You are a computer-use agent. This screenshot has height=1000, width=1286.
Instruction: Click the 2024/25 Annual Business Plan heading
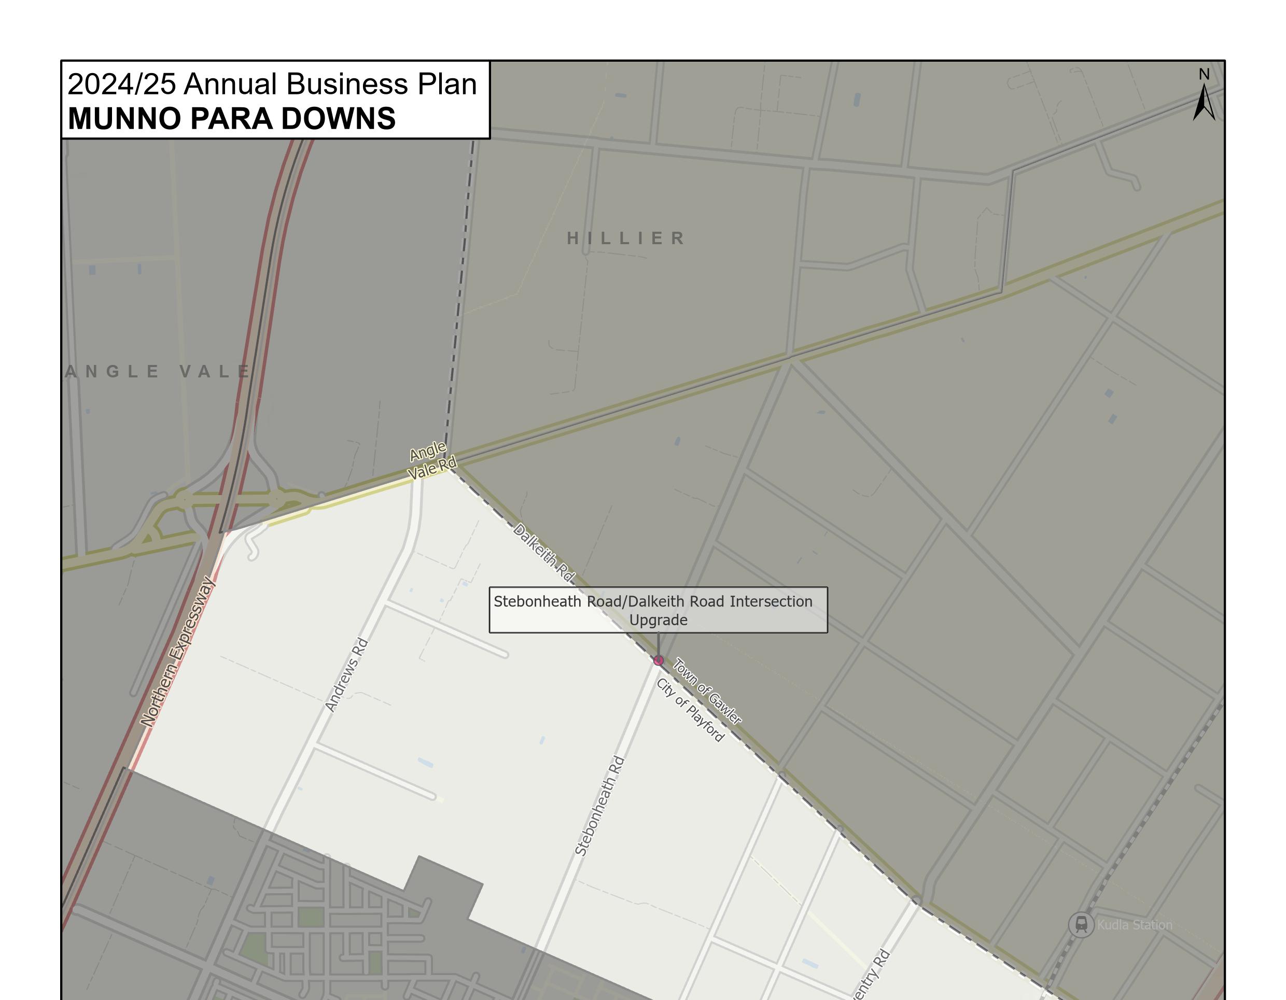click(272, 84)
